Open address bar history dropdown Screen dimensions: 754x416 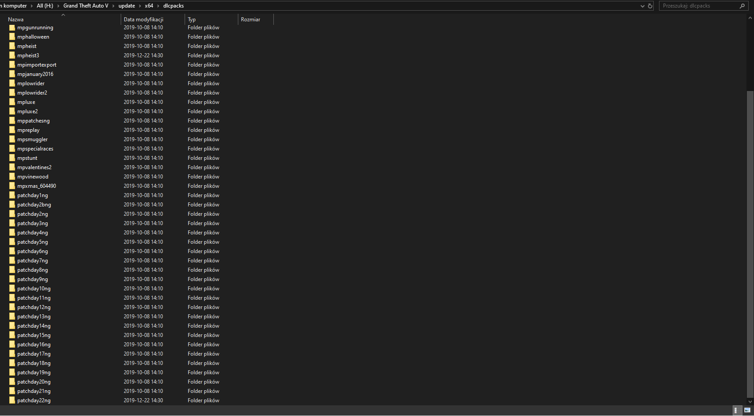[642, 6]
